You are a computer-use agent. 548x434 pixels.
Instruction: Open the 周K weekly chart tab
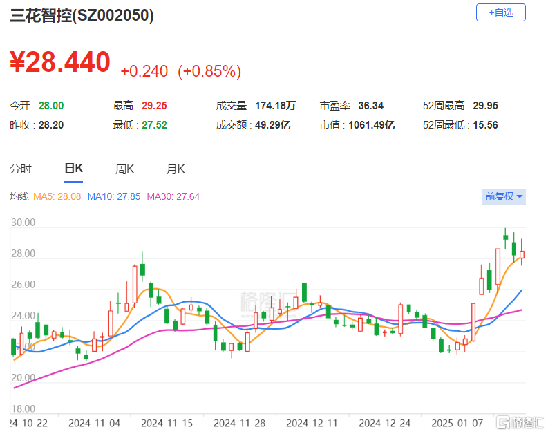pyautogui.click(x=125, y=169)
